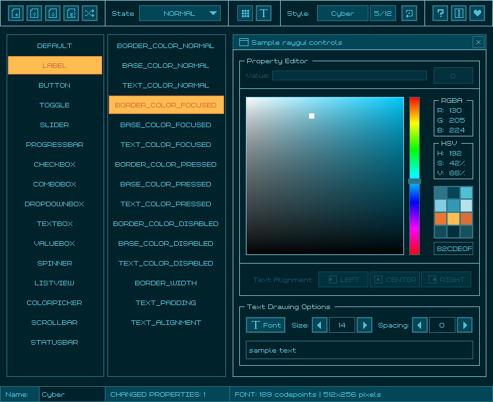Click the sample text input field
The width and height of the screenshot is (493, 402).
coord(359,350)
